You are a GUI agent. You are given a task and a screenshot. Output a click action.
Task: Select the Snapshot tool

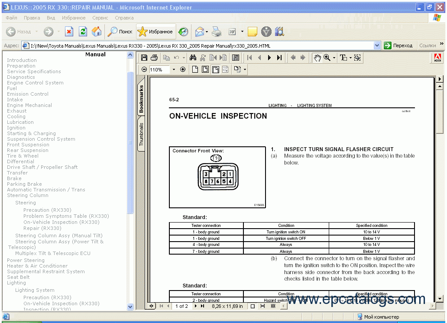click(x=357, y=58)
